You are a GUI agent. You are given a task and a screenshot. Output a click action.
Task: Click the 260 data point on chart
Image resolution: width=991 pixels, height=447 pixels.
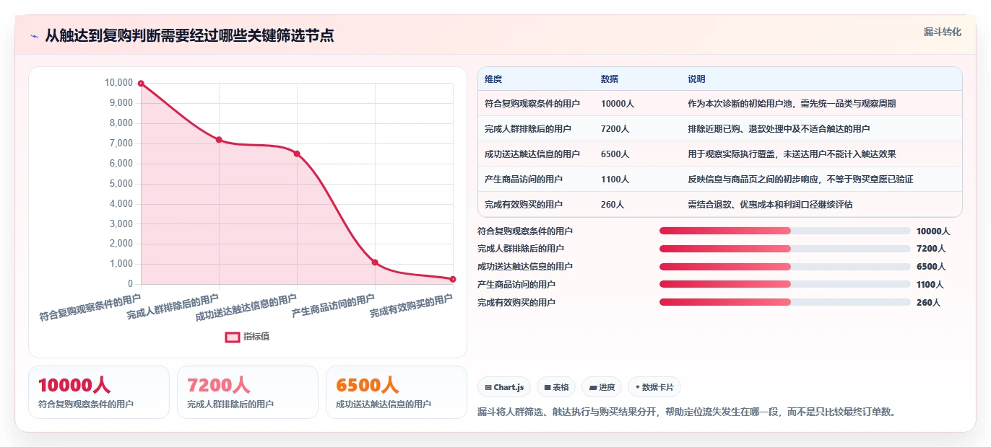[x=453, y=279]
